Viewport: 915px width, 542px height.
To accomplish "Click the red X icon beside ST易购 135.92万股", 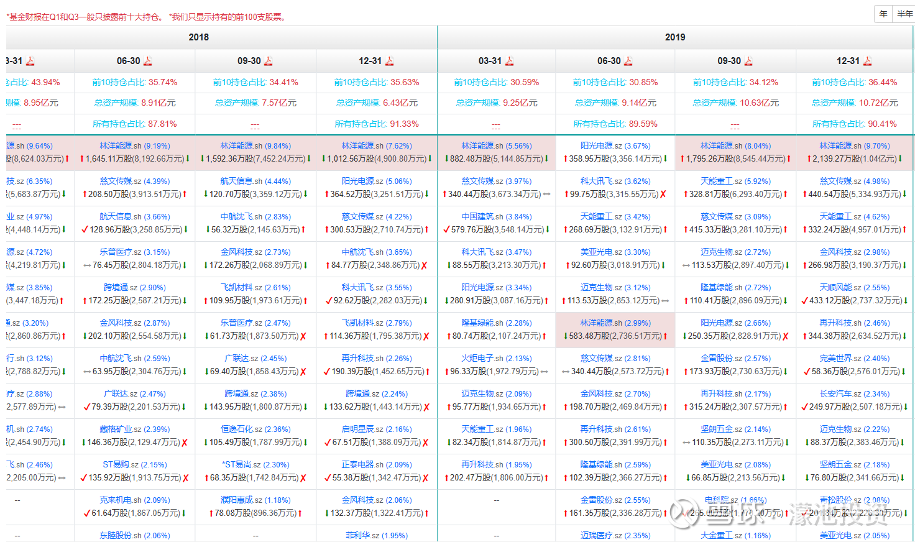I will [186, 478].
